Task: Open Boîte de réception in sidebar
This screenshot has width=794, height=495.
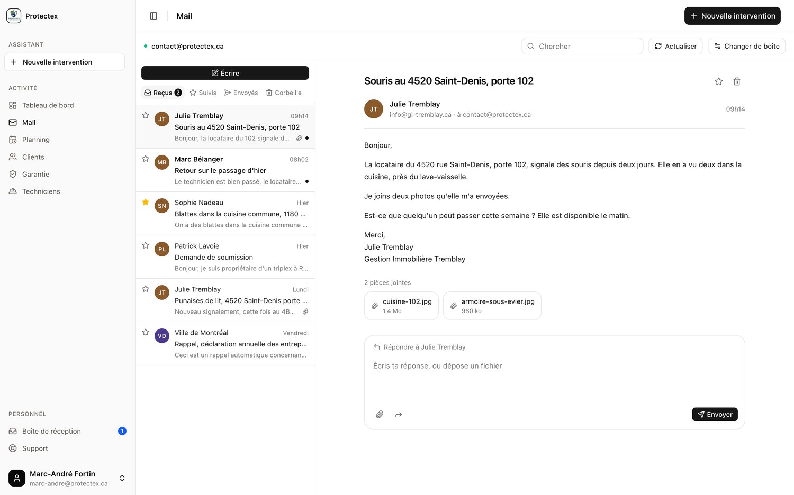Action: 65,431
